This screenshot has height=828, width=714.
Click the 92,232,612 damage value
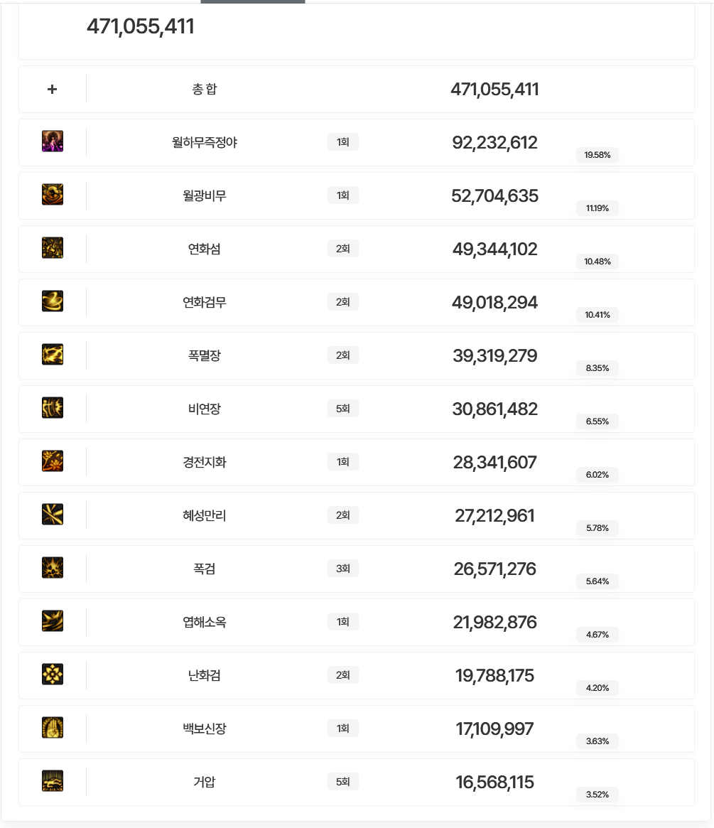click(x=494, y=143)
